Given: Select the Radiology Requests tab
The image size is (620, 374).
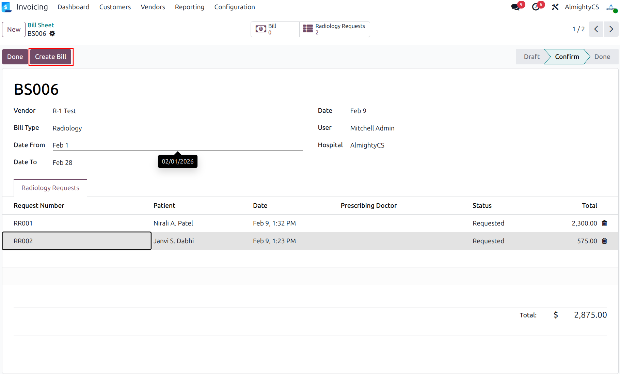Looking at the screenshot, I should click(x=50, y=188).
